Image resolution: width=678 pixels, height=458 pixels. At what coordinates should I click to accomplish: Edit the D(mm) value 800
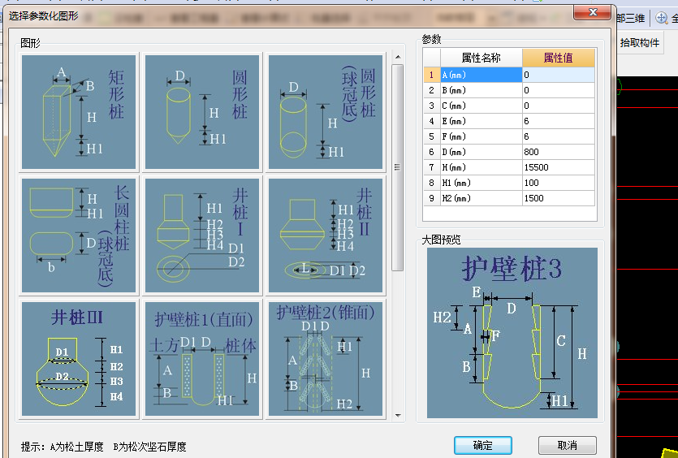point(558,152)
